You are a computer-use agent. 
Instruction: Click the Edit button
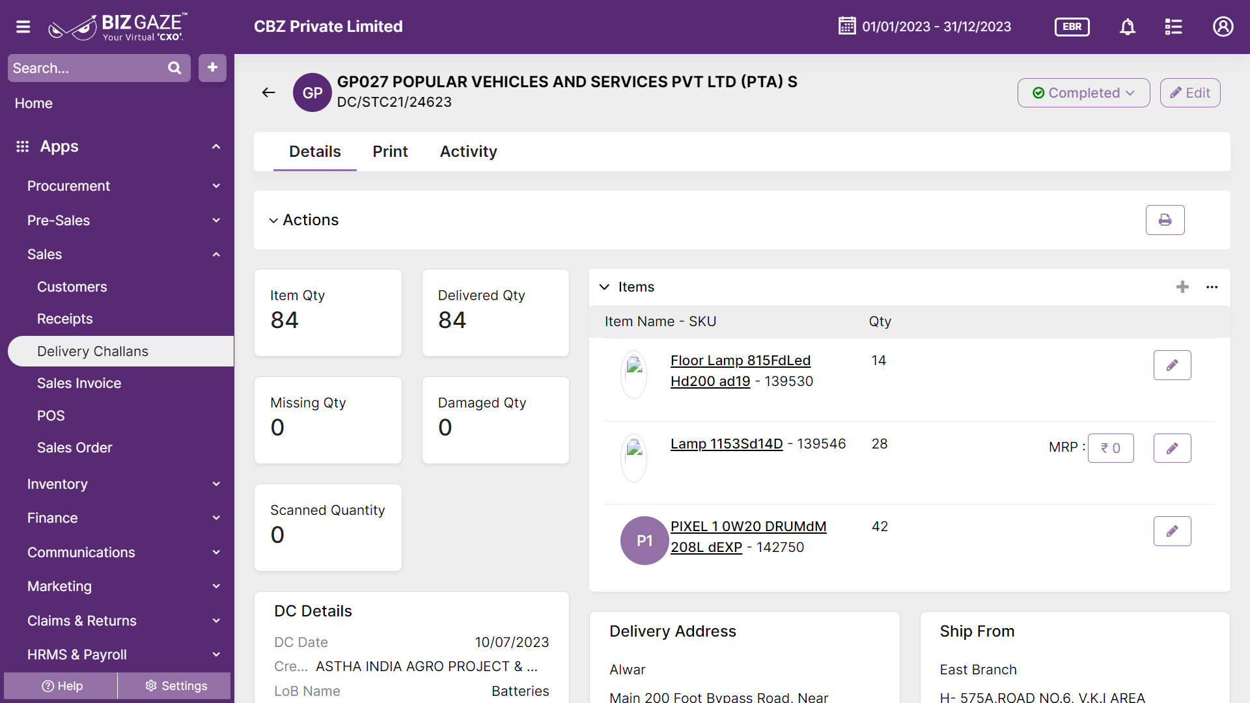tap(1189, 93)
